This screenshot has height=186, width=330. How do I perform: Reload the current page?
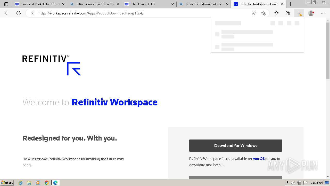tap(19, 13)
